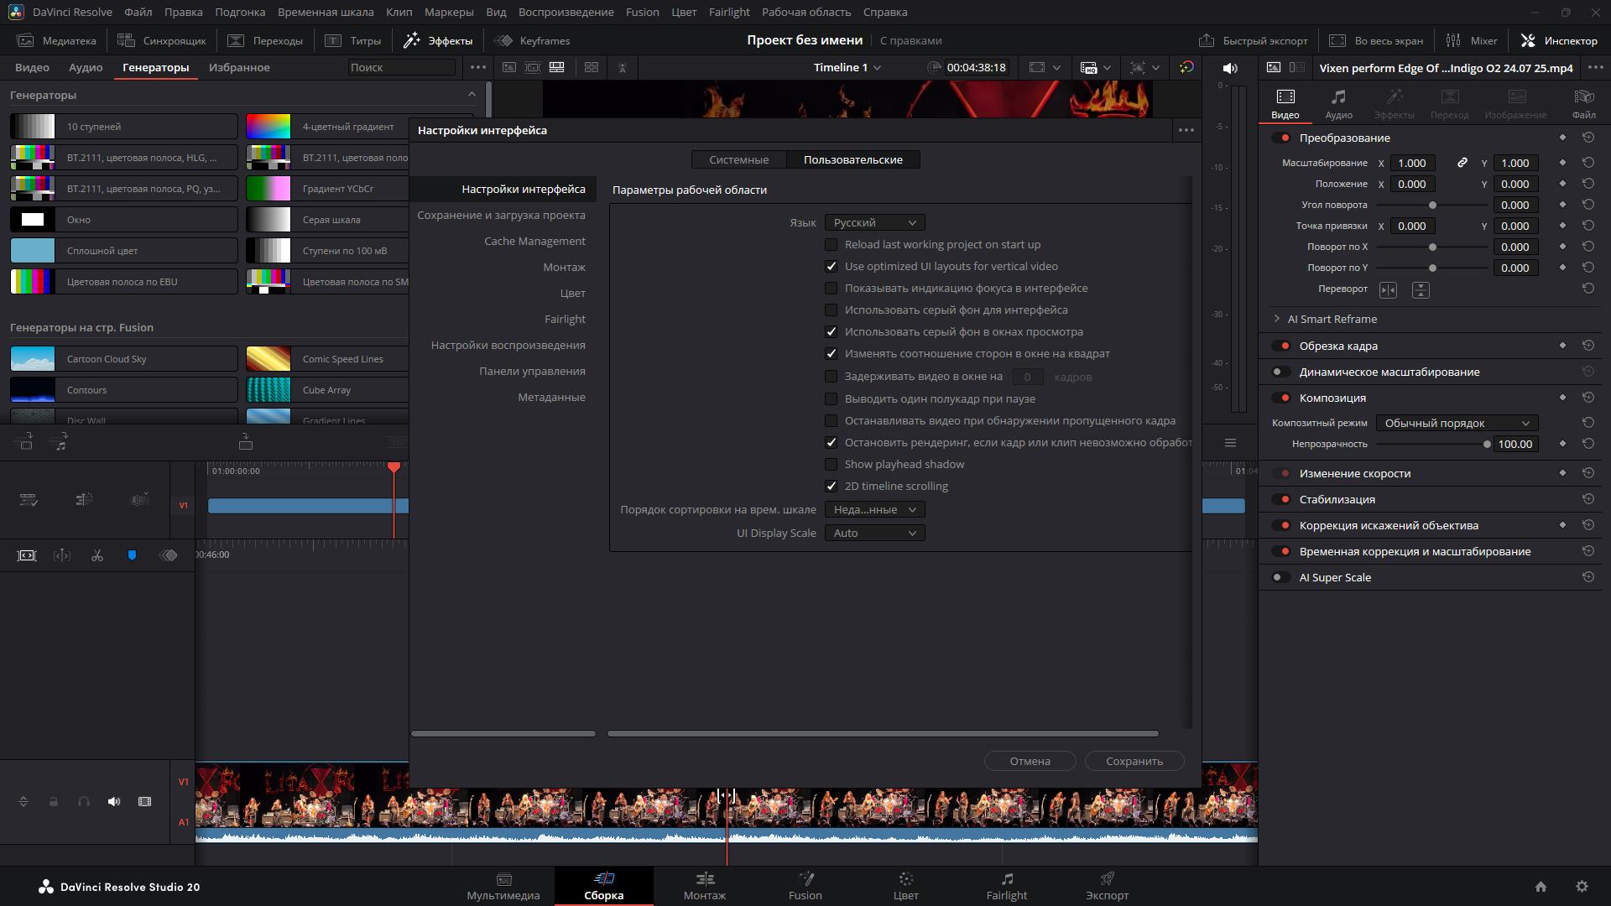Open UI Display Scale dropdown
This screenshot has height=906, width=1611.
coord(874,534)
